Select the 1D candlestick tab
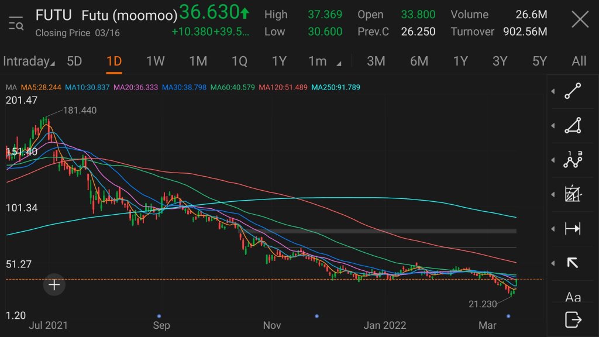This screenshot has height=337, width=599. 114,61
